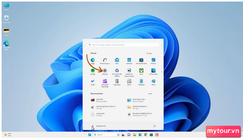Open the iTechFever PC user account
This screenshot has width=243, height=140.
click(x=98, y=126)
